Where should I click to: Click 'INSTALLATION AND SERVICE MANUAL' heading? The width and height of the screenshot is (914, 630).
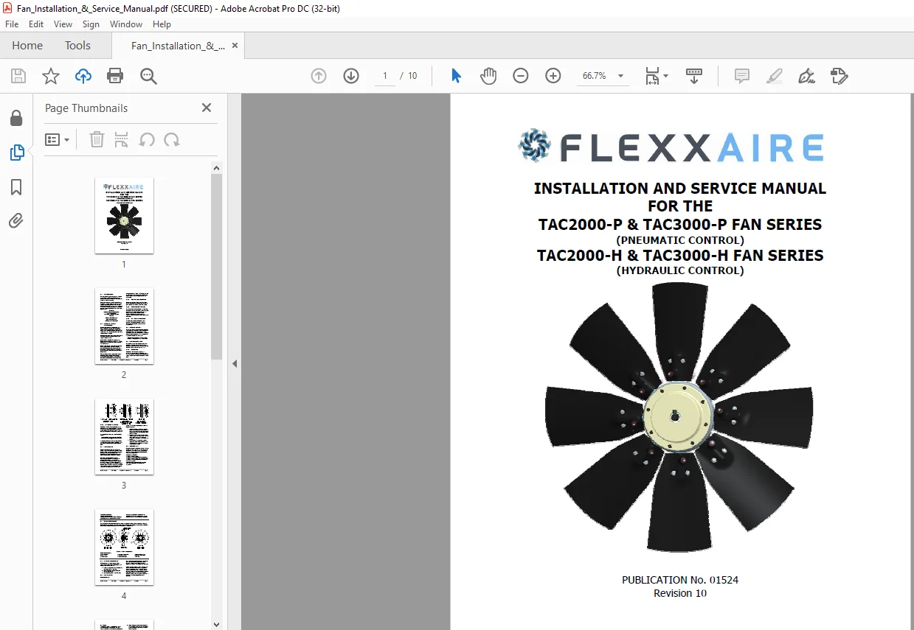[x=680, y=189]
